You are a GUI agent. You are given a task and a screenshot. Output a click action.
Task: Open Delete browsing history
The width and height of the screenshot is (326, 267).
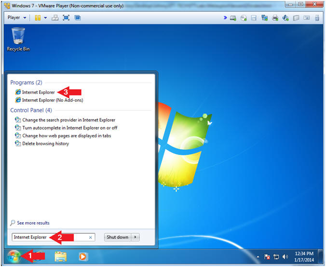(x=42, y=143)
